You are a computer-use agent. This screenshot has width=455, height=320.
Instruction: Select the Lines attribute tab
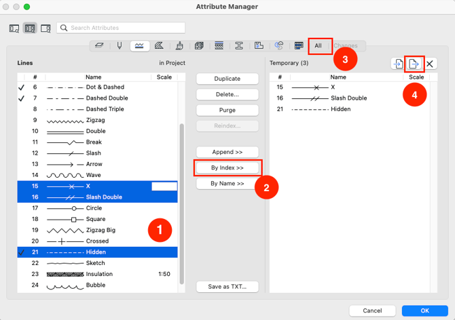coord(139,46)
